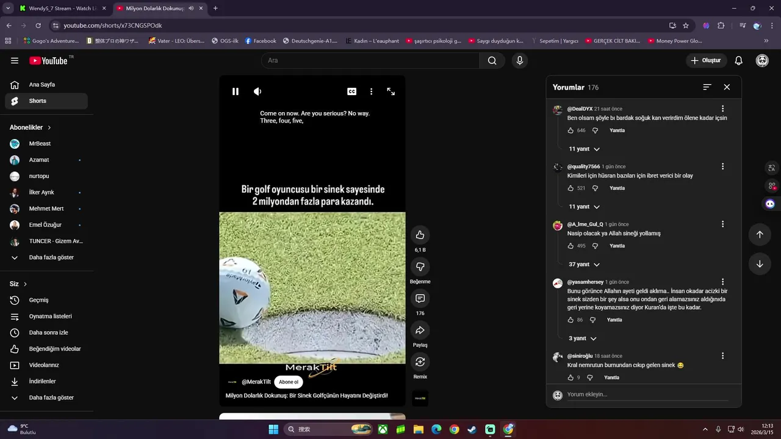Toggle closed captions on the Short
The width and height of the screenshot is (781, 439).
pos(351,91)
